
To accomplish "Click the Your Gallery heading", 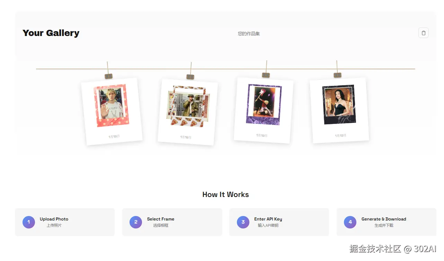I will [51, 33].
